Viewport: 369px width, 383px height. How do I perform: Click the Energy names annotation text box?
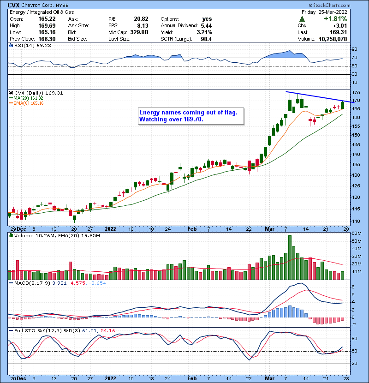point(191,116)
